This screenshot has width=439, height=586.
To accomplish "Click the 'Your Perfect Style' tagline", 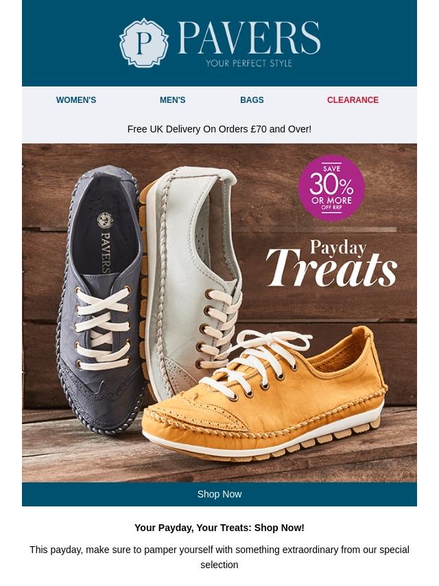I will click(x=249, y=63).
